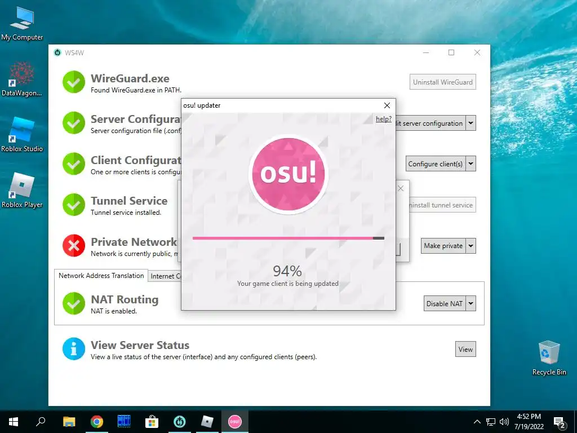The image size is (577, 433).
Task: Open the My Computer desktop icon
Action: click(22, 24)
